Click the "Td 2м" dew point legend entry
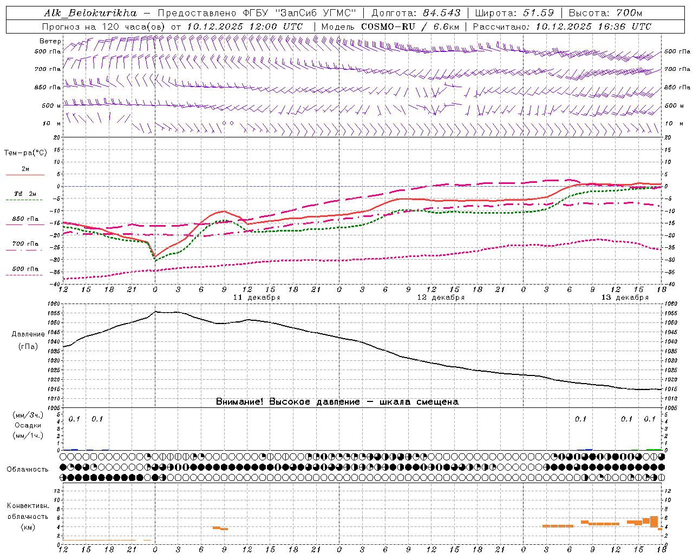Viewport: 693px width, 554px height. 25,194
